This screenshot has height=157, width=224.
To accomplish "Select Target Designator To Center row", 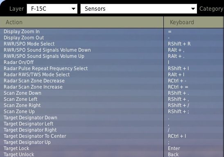I will pyautogui.click(x=82, y=136).
